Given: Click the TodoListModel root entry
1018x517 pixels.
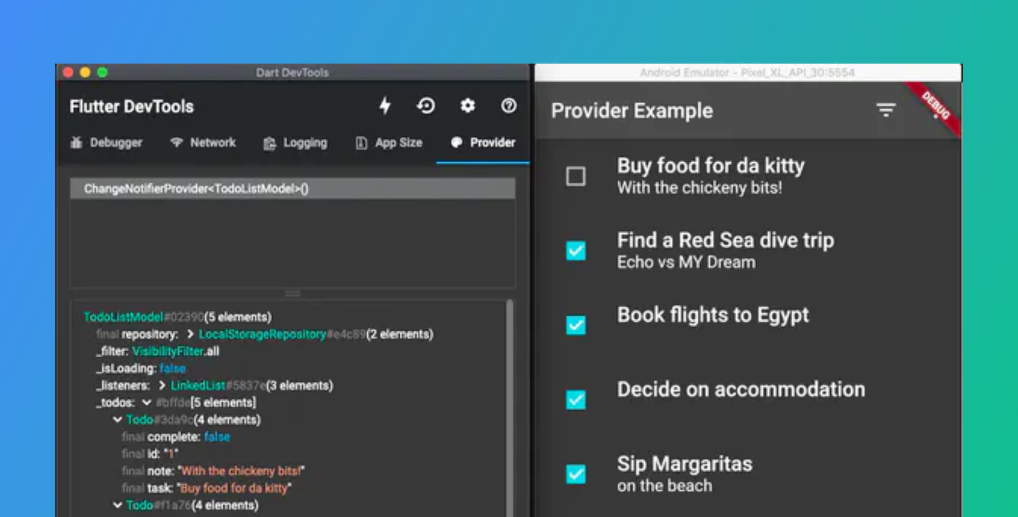Looking at the screenshot, I should point(177,317).
